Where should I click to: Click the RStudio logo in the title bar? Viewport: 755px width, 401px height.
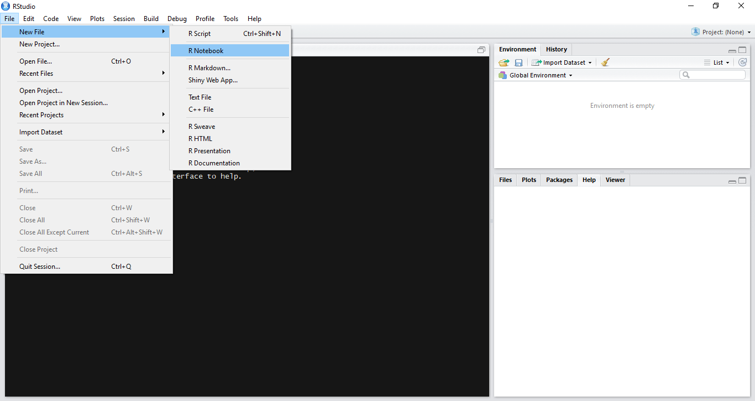(x=6, y=6)
